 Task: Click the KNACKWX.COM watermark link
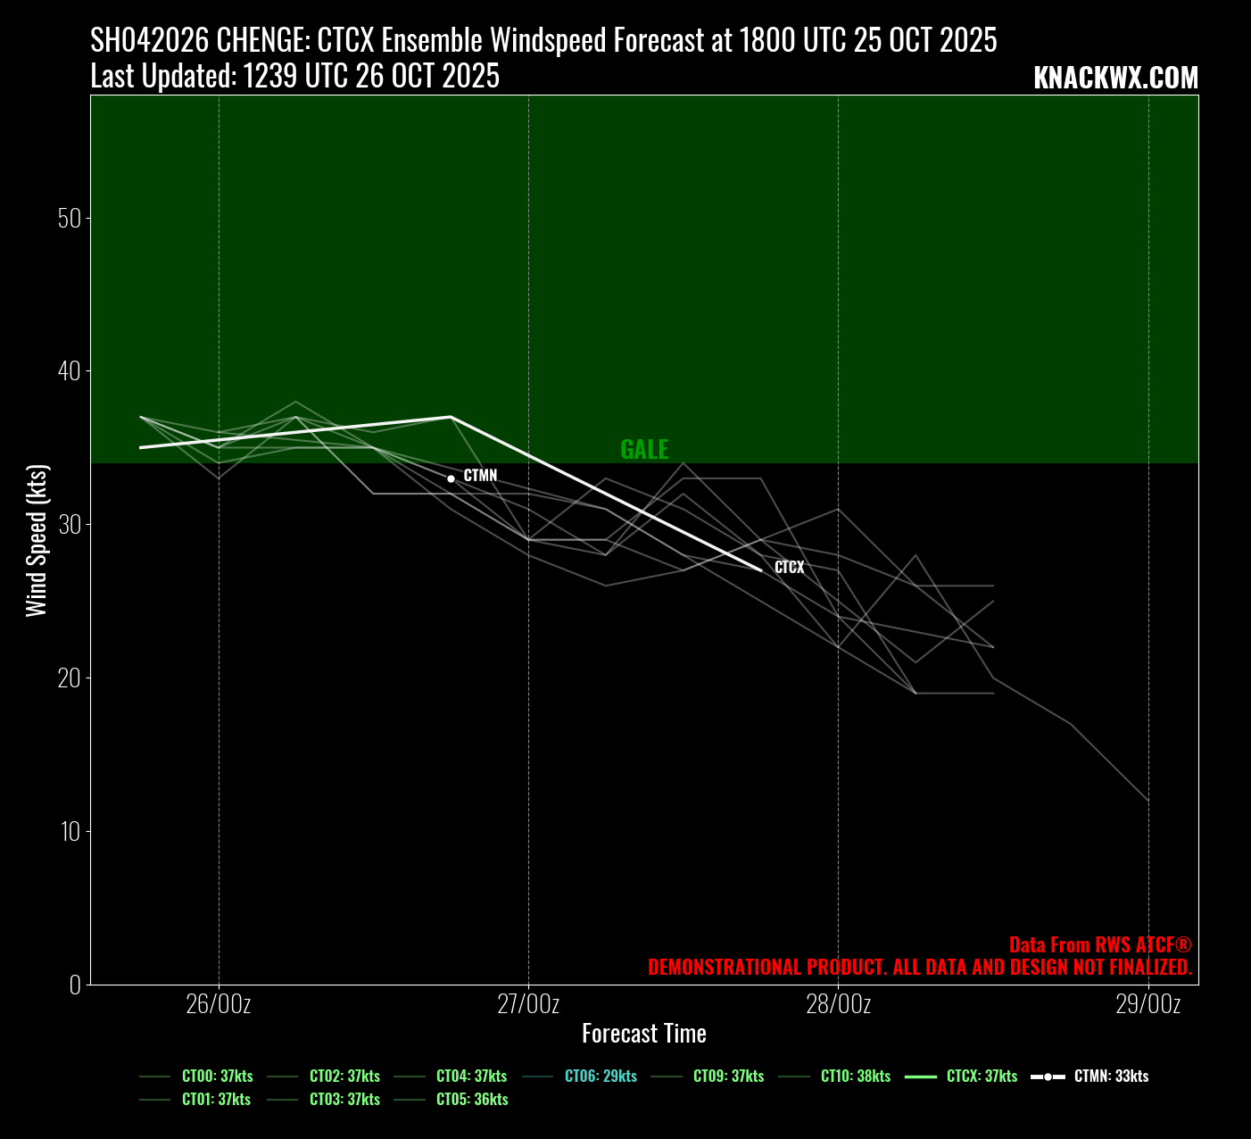(1115, 79)
